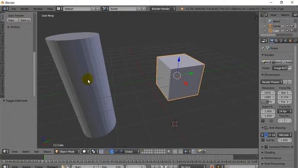This screenshot has width=298, height=168.
Task: Switch to World properties tab icon
Action: tap(285, 41)
